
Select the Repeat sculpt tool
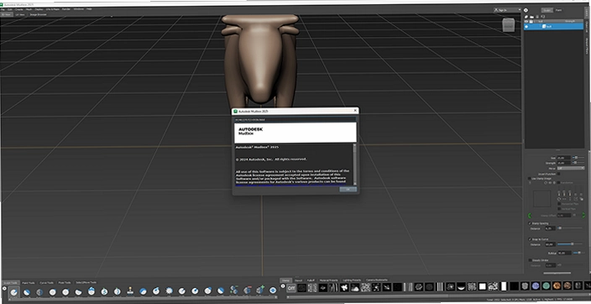(x=118, y=291)
